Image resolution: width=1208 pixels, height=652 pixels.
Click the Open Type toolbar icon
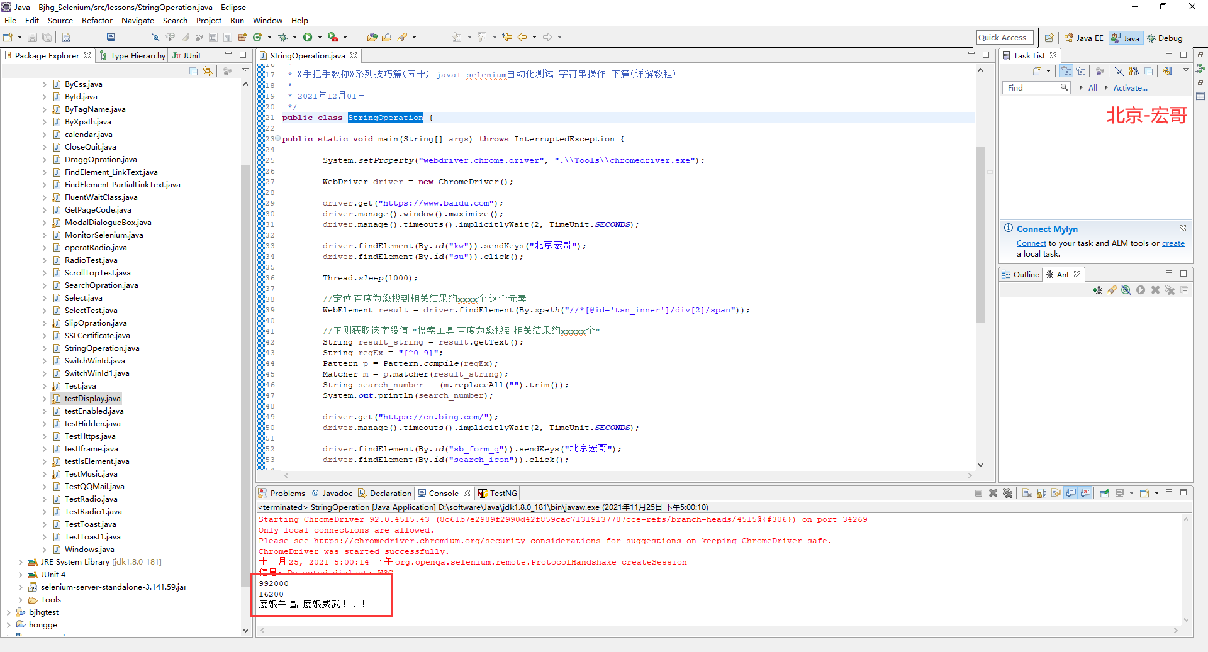372,37
